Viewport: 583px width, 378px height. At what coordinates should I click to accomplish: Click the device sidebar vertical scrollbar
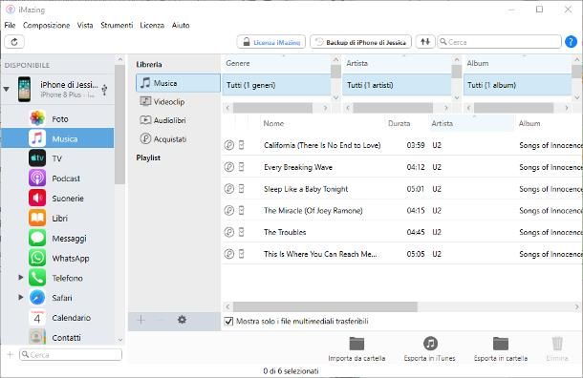119,124
